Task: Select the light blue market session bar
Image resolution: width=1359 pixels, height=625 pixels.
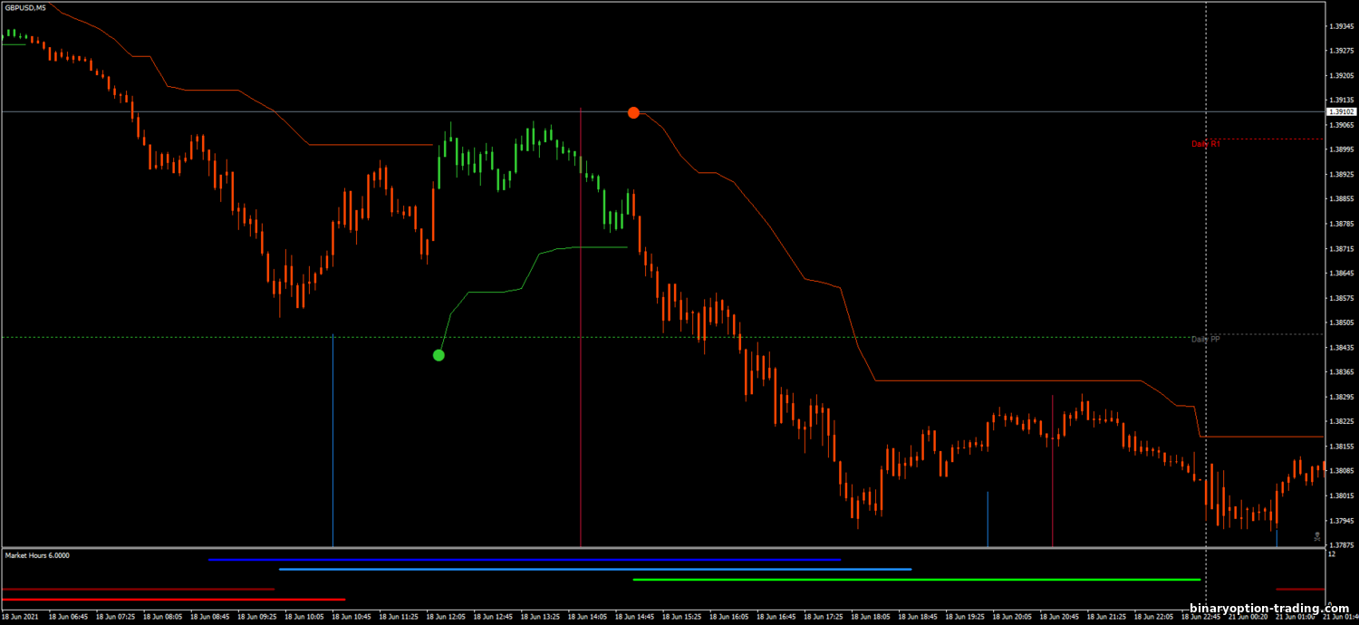Action: 595,570
